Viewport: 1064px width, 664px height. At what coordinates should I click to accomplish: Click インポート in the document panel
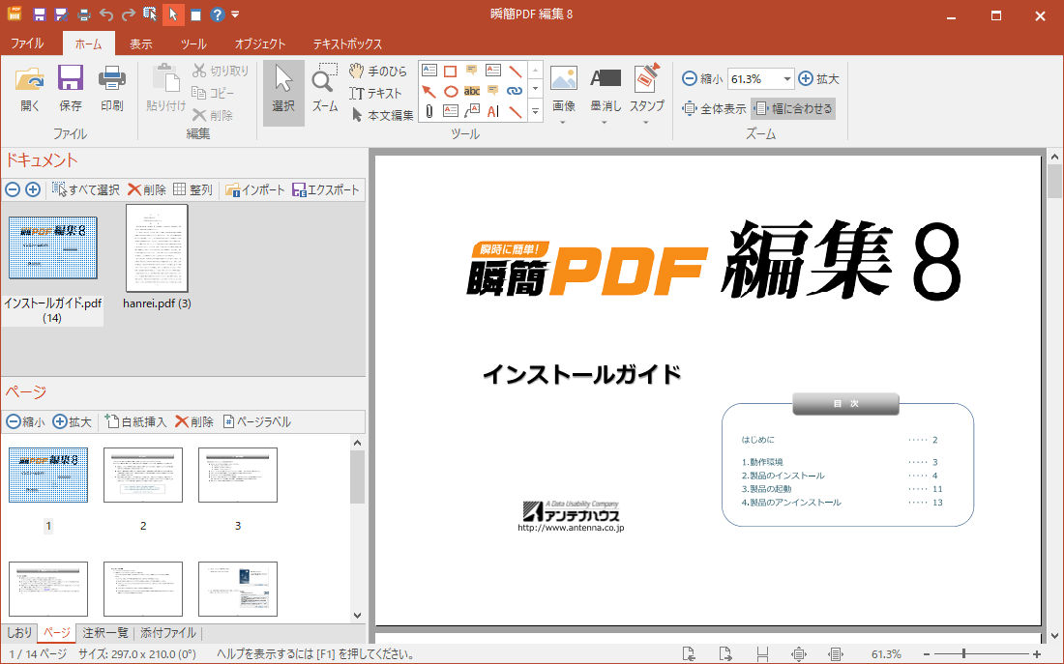pos(255,189)
